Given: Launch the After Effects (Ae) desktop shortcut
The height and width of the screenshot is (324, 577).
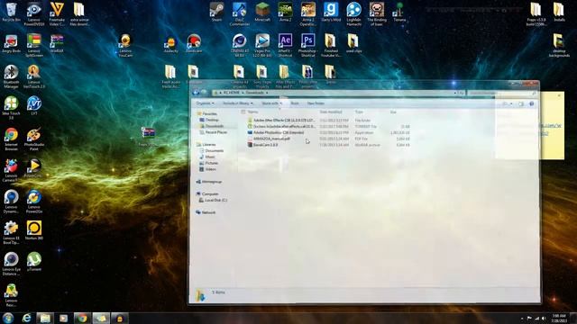Looking at the screenshot, I should 285,45.
